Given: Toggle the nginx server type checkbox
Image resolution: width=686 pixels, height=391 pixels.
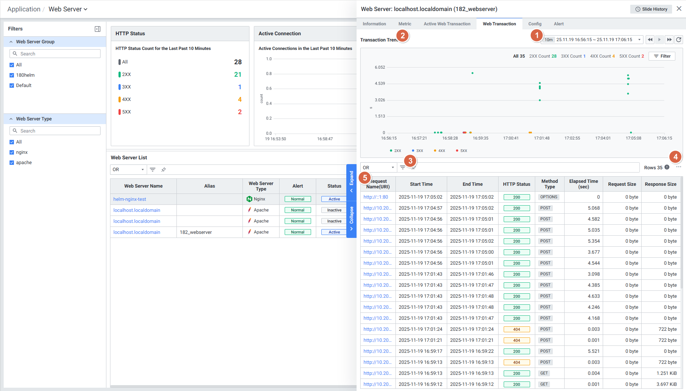Looking at the screenshot, I should 12,152.
